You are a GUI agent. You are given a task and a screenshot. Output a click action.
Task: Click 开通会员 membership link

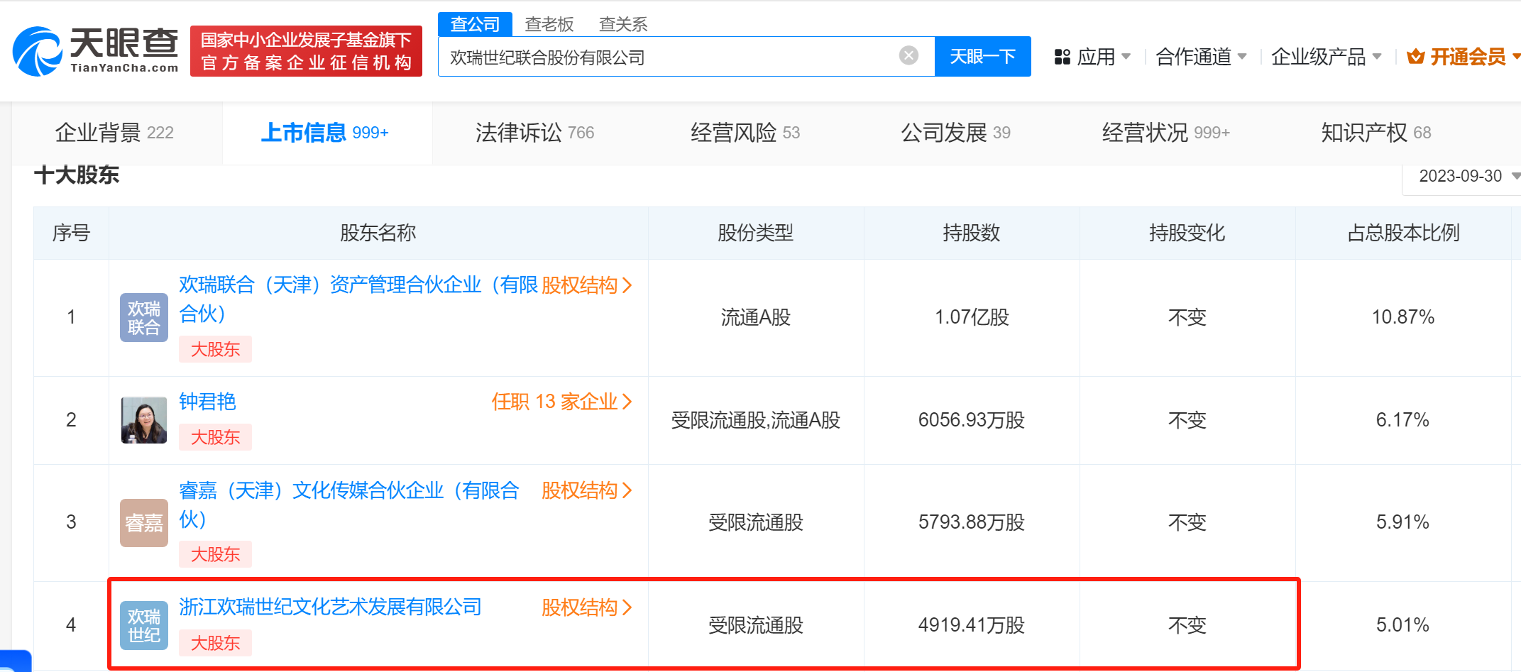point(1468,57)
